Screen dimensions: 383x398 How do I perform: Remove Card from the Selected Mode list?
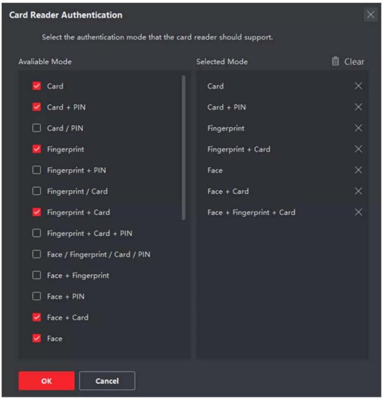358,86
